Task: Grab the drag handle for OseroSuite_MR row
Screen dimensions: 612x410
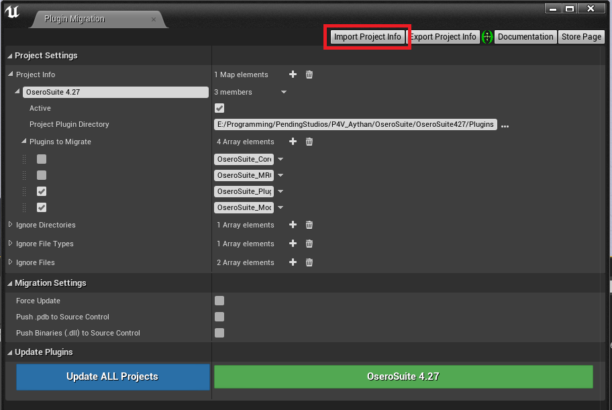Action: click(x=24, y=175)
